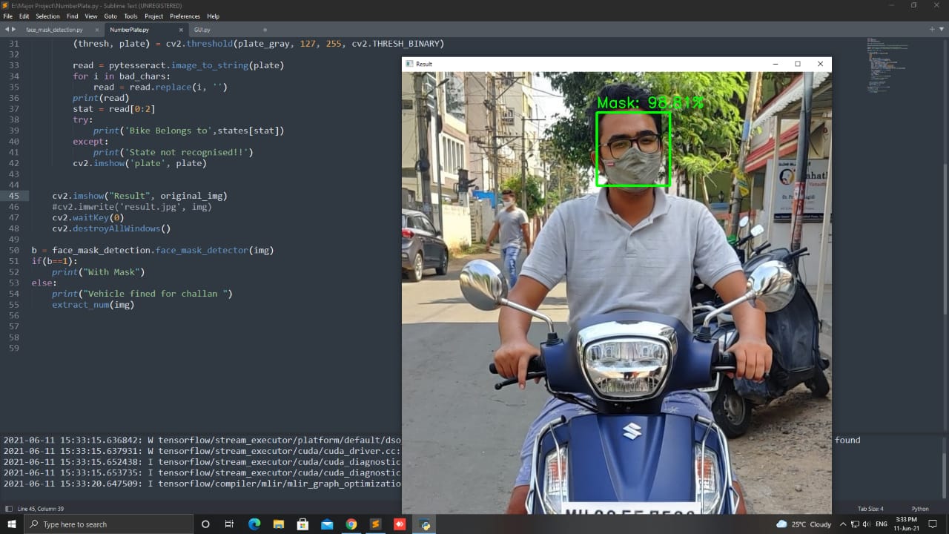Open the Mail app from the taskbar
The height and width of the screenshot is (534, 949).
pos(326,524)
